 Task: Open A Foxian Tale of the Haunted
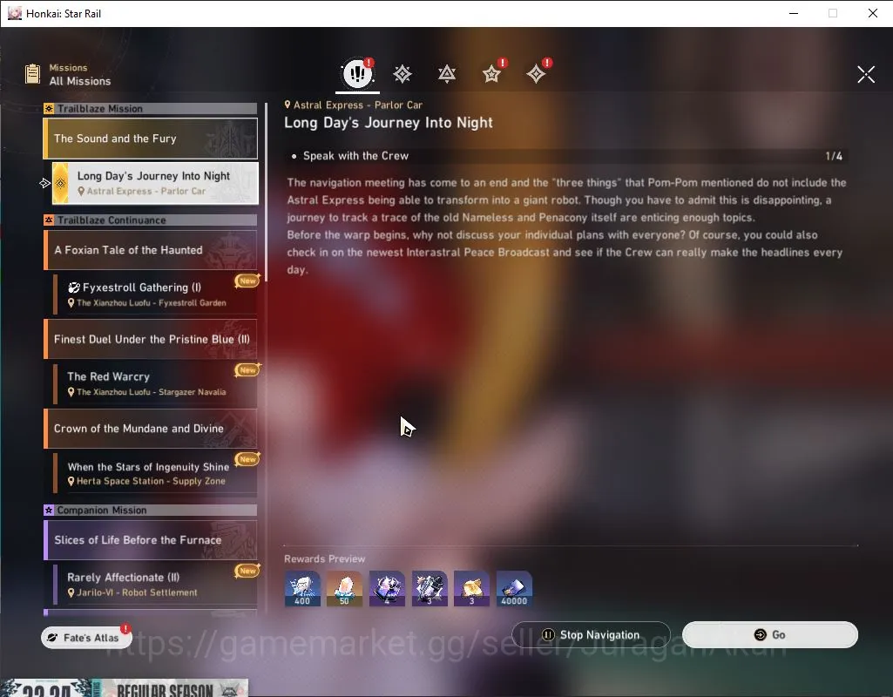click(151, 250)
